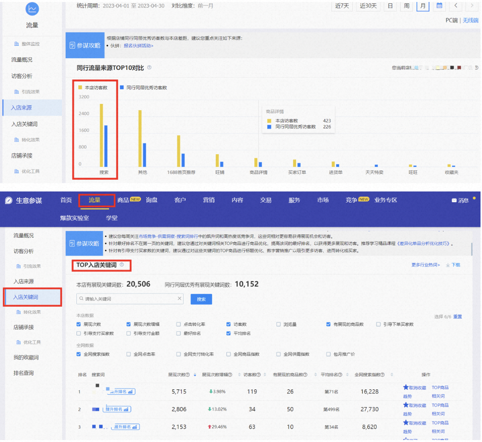Click the help icon beside TOP入店关键词
Image resolution: width=482 pixels, height=442 pixels.
click(x=122, y=265)
